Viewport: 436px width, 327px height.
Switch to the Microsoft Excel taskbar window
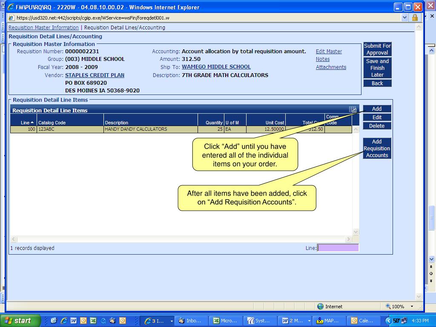pos(226,321)
